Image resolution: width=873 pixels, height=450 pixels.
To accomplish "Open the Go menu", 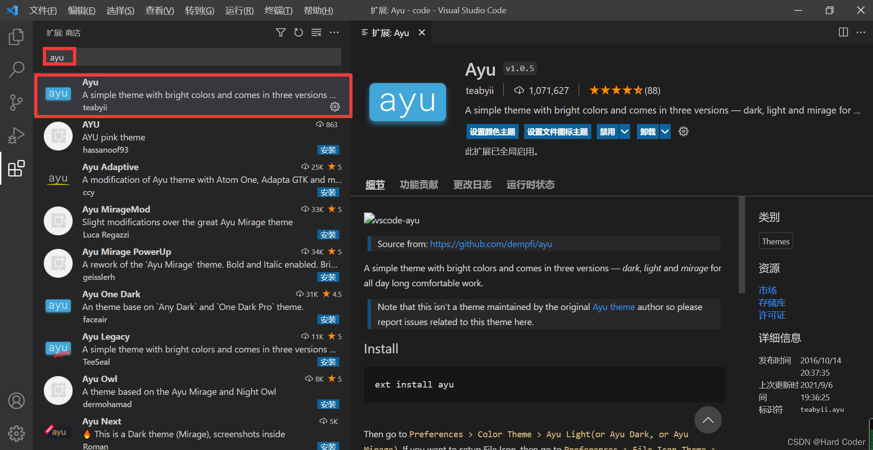I will click(x=200, y=10).
